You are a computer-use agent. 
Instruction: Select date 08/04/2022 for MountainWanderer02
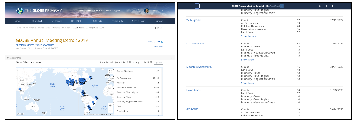coord(336,67)
